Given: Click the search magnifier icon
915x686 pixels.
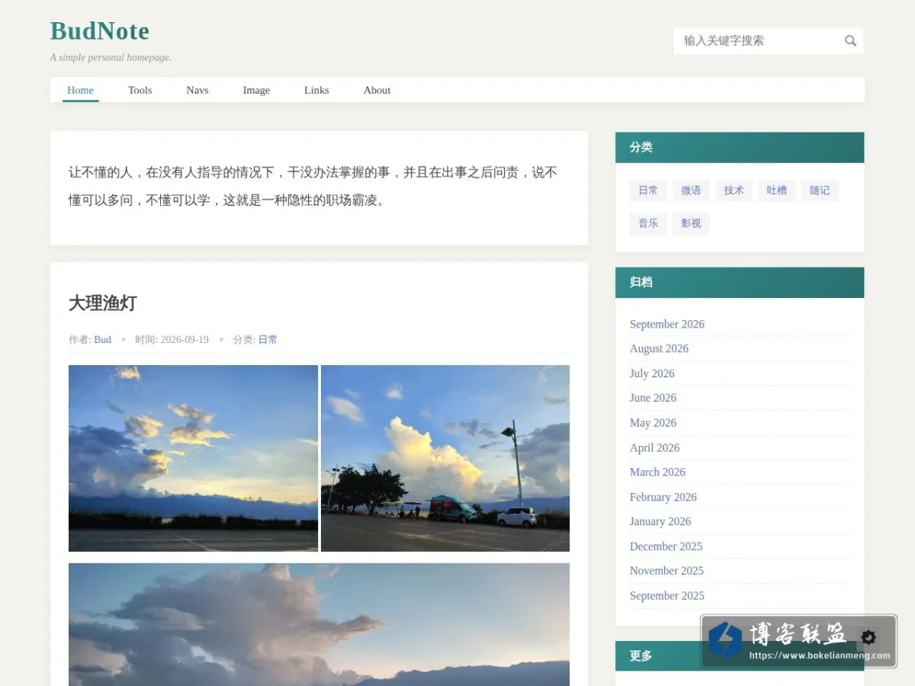Looking at the screenshot, I should pyautogui.click(x=850, y=41).
